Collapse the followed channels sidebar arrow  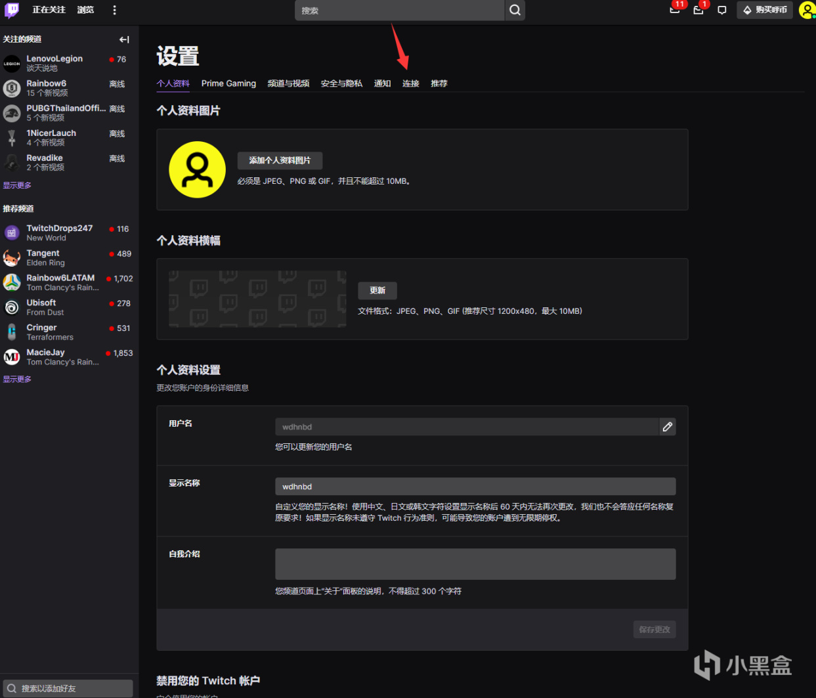[x=124, y=39]
